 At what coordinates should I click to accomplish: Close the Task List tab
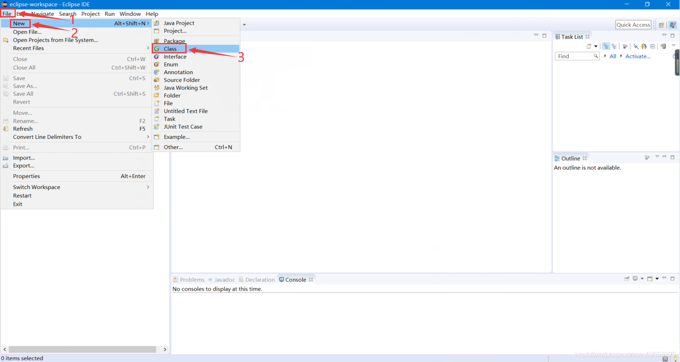pos(588,37)
